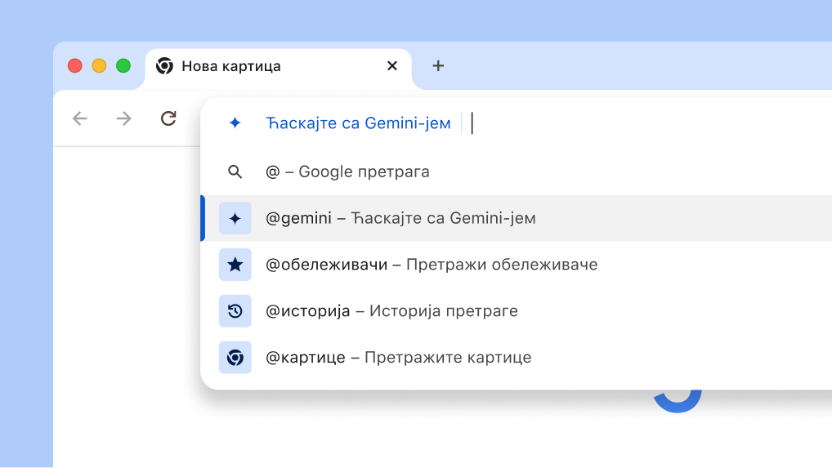This screenshot has width=832, height=468.
Task: Select the @обележивачи bookmarks suggestion
Action: 517,265
